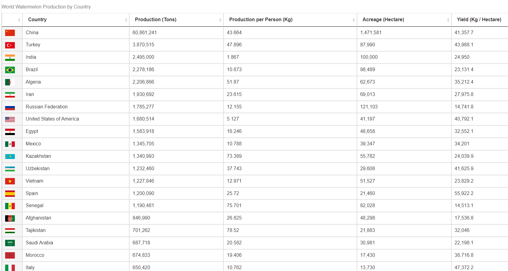
Task: Click the Spain flag icon
Action: pos(10,193)
